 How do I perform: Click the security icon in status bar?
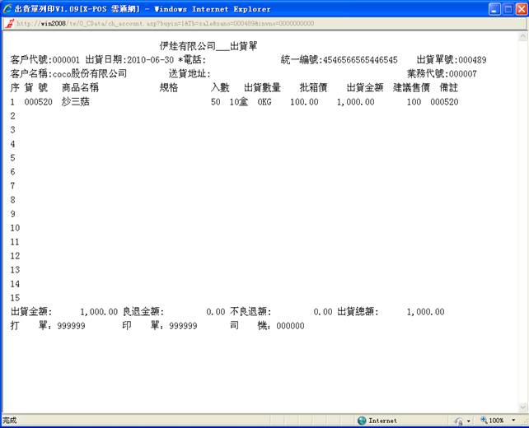pos(458,420)
